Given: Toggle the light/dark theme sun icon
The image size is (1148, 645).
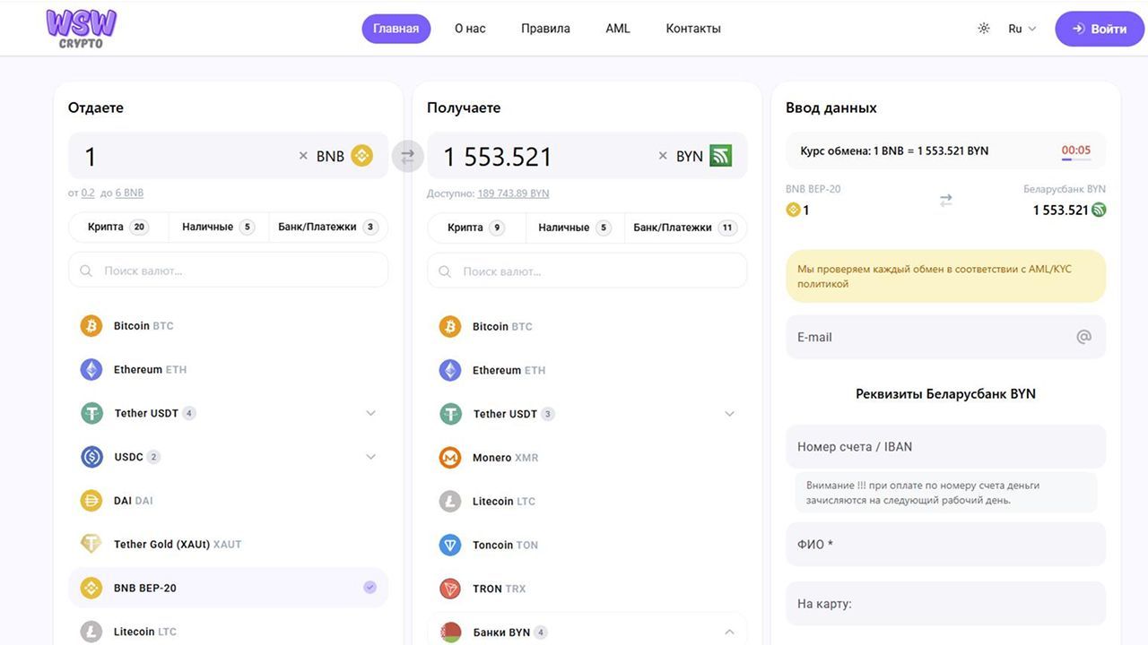Looking at the screenshot, I should [984, 29].
